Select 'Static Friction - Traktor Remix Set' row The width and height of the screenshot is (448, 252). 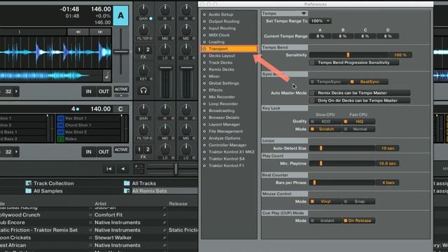click(x=99, y=230)
